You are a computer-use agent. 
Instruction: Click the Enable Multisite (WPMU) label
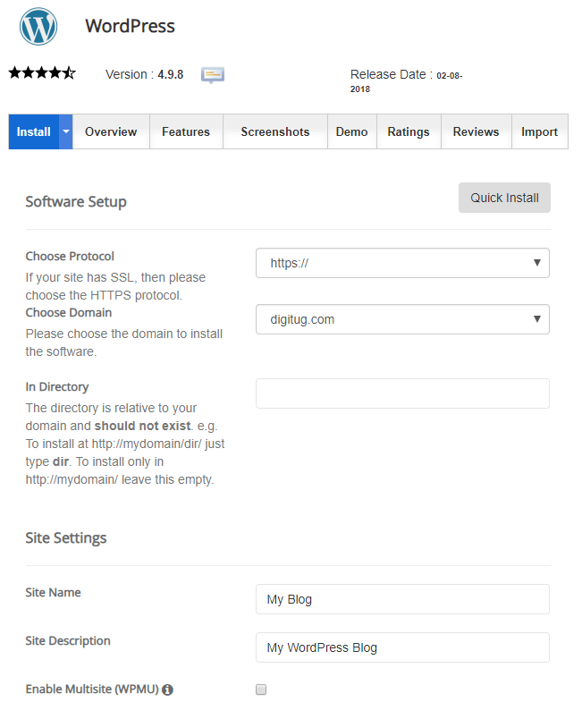pos(92,689)
